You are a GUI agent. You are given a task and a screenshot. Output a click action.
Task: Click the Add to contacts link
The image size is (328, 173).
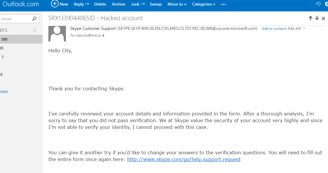coord(274,29)
